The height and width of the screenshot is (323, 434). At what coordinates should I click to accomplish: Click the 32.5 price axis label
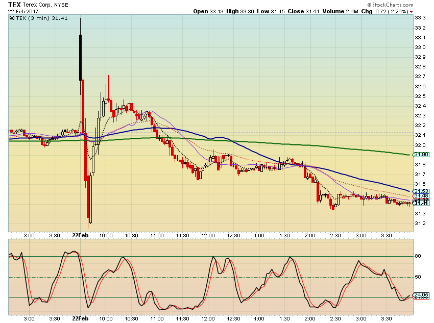coord(420,96)
